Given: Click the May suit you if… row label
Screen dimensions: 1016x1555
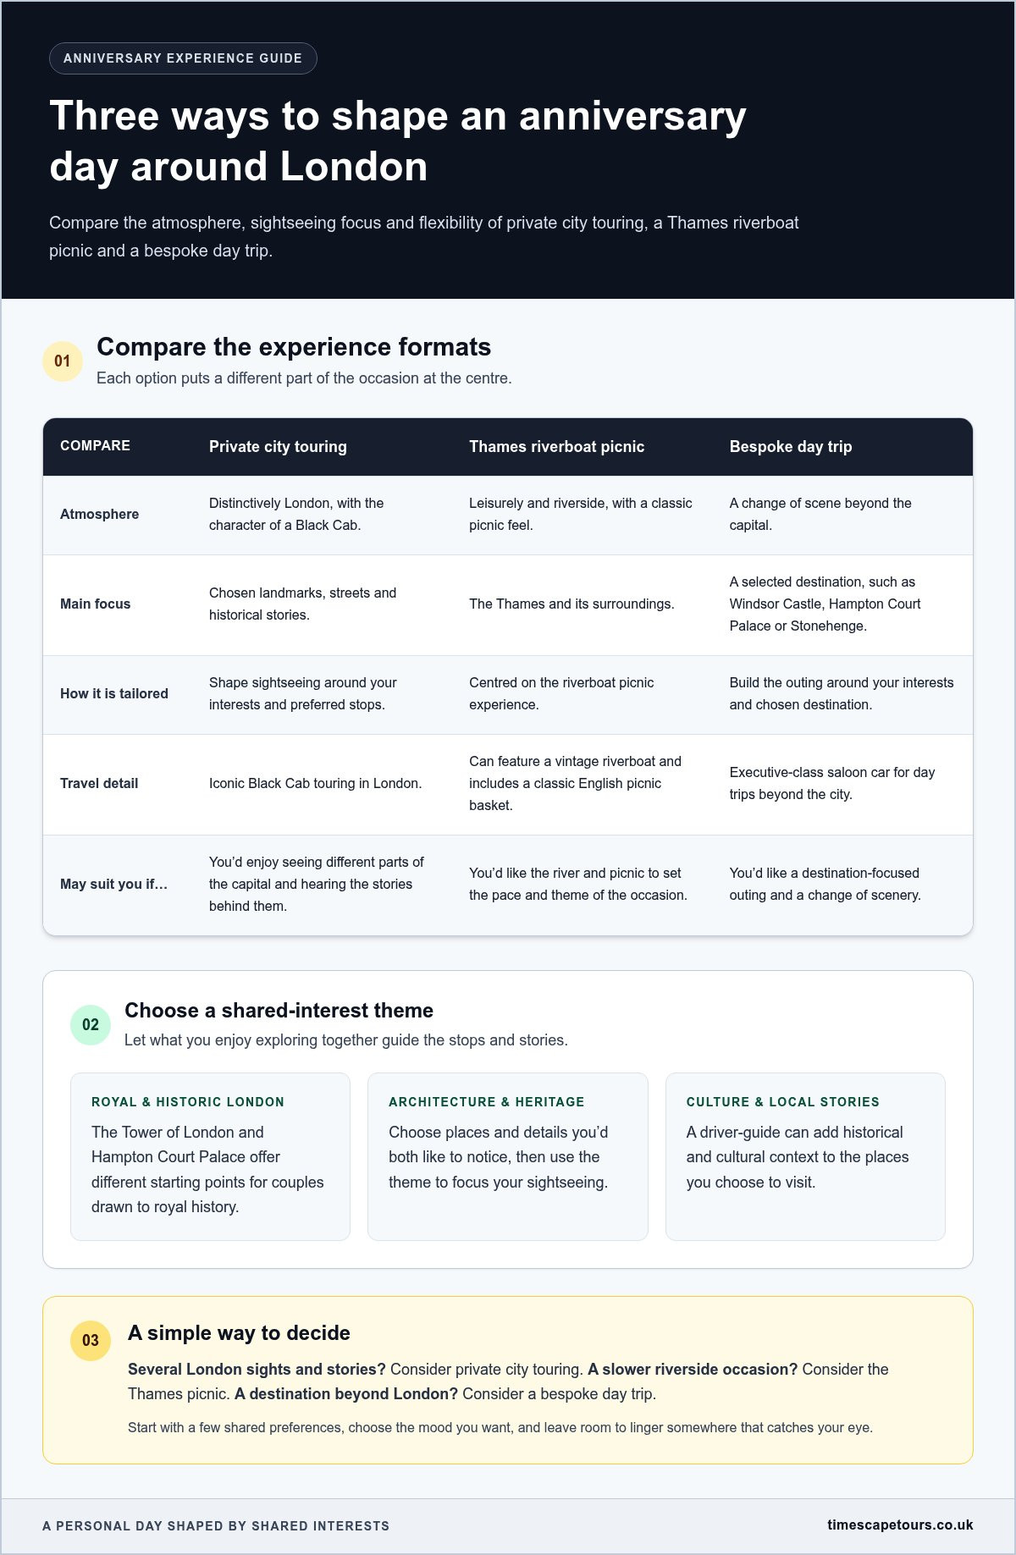Looking at the screenshot, I should [113, 884].
